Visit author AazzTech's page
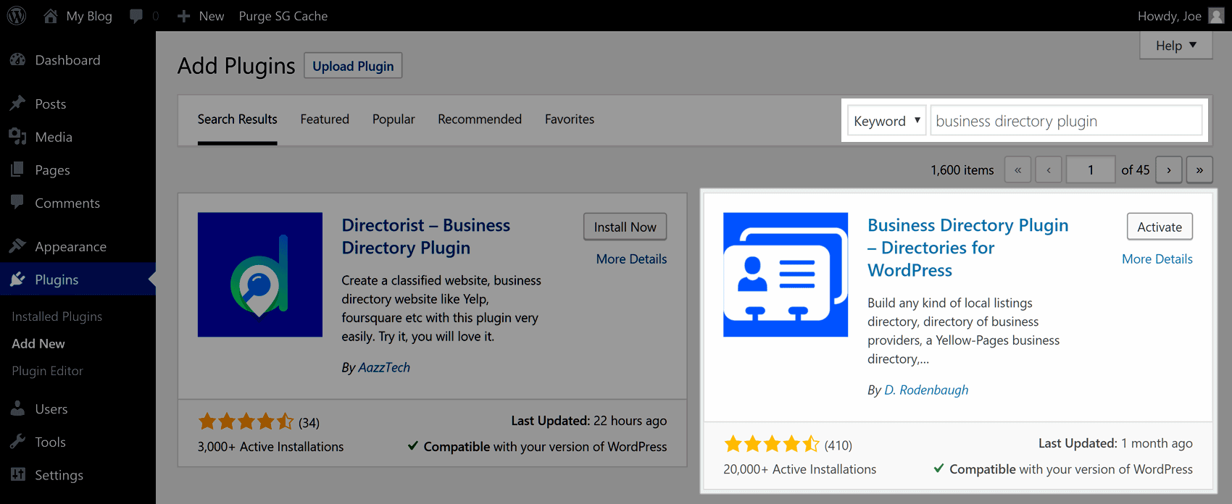Screen dimensions: 1232x504 click(384, 368)
